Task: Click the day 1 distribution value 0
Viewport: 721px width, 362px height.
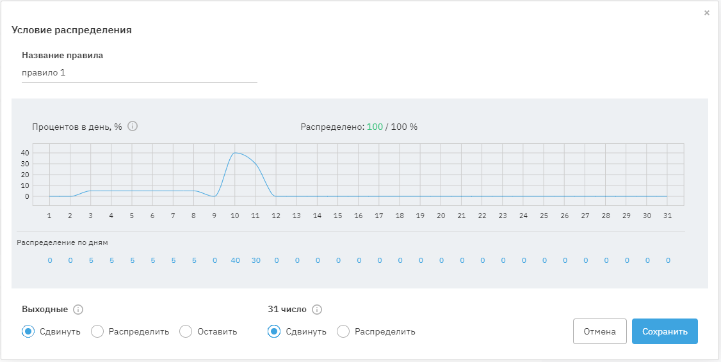Action: (x=49, y=260)
